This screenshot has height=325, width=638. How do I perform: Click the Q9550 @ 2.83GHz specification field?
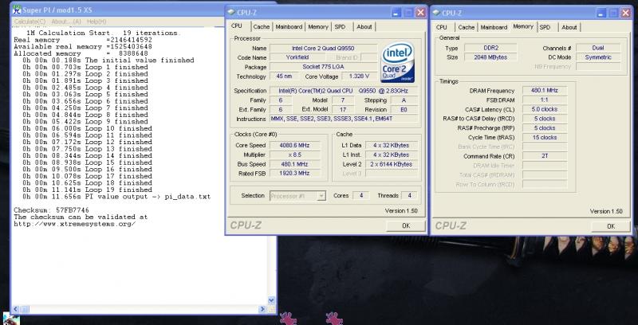pyautogui.click(x=344, y=91)
